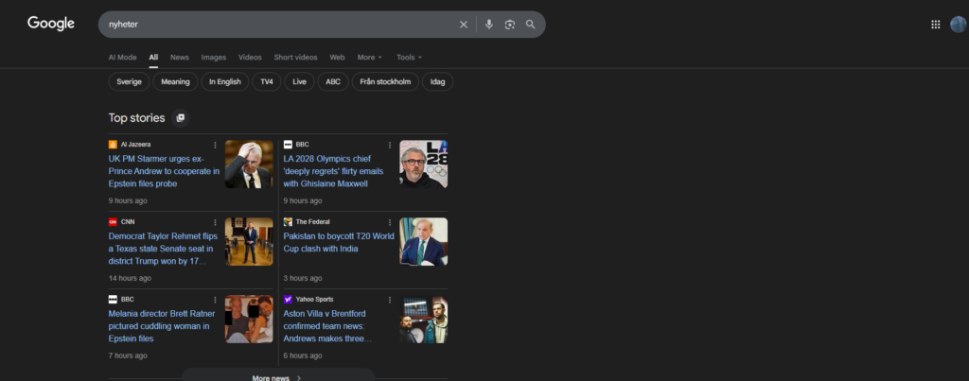This screenshot has width=969, height=381.
Task: Open options for CNN story
Action: pyautogui.click(x=215, y=222)
